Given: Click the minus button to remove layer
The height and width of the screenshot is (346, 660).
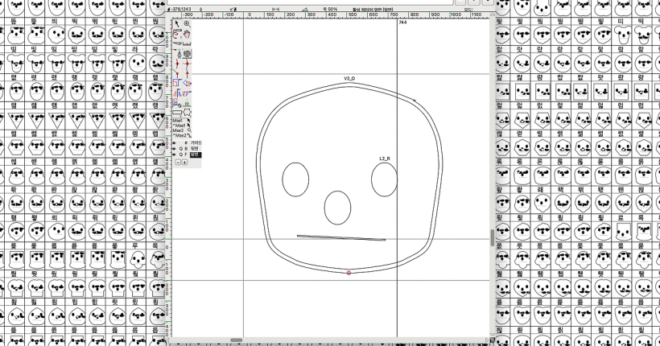Looking at the screenshot, I should coord(178,162).
